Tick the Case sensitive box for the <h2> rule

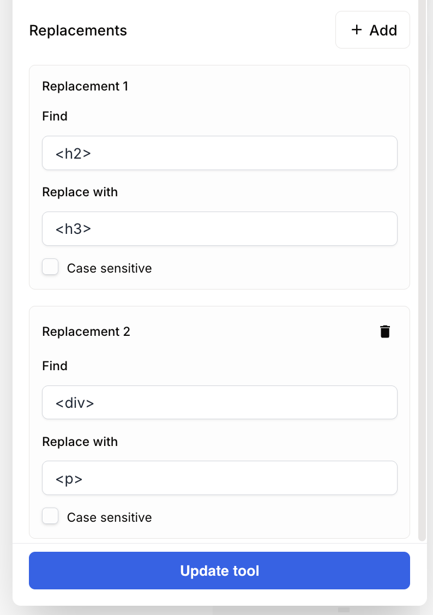(x=50, y=267)
